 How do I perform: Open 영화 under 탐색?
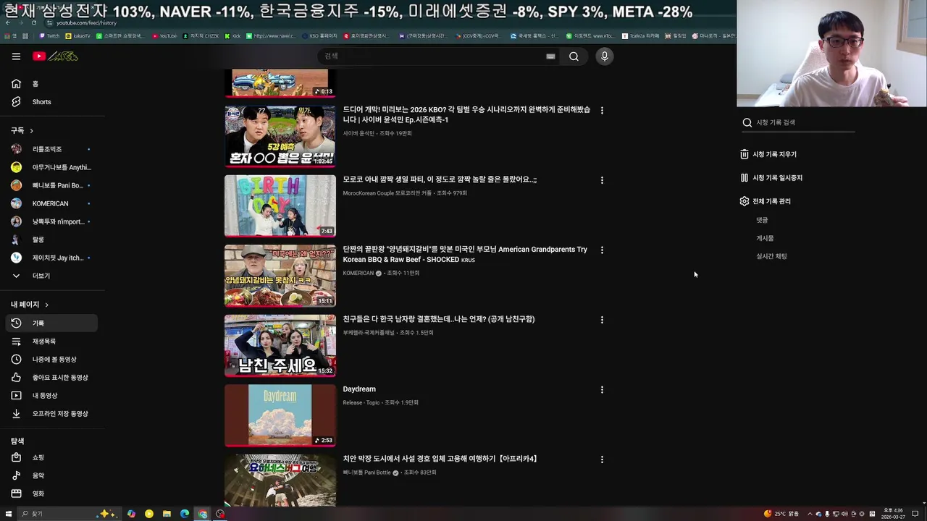tap(51, 494)
